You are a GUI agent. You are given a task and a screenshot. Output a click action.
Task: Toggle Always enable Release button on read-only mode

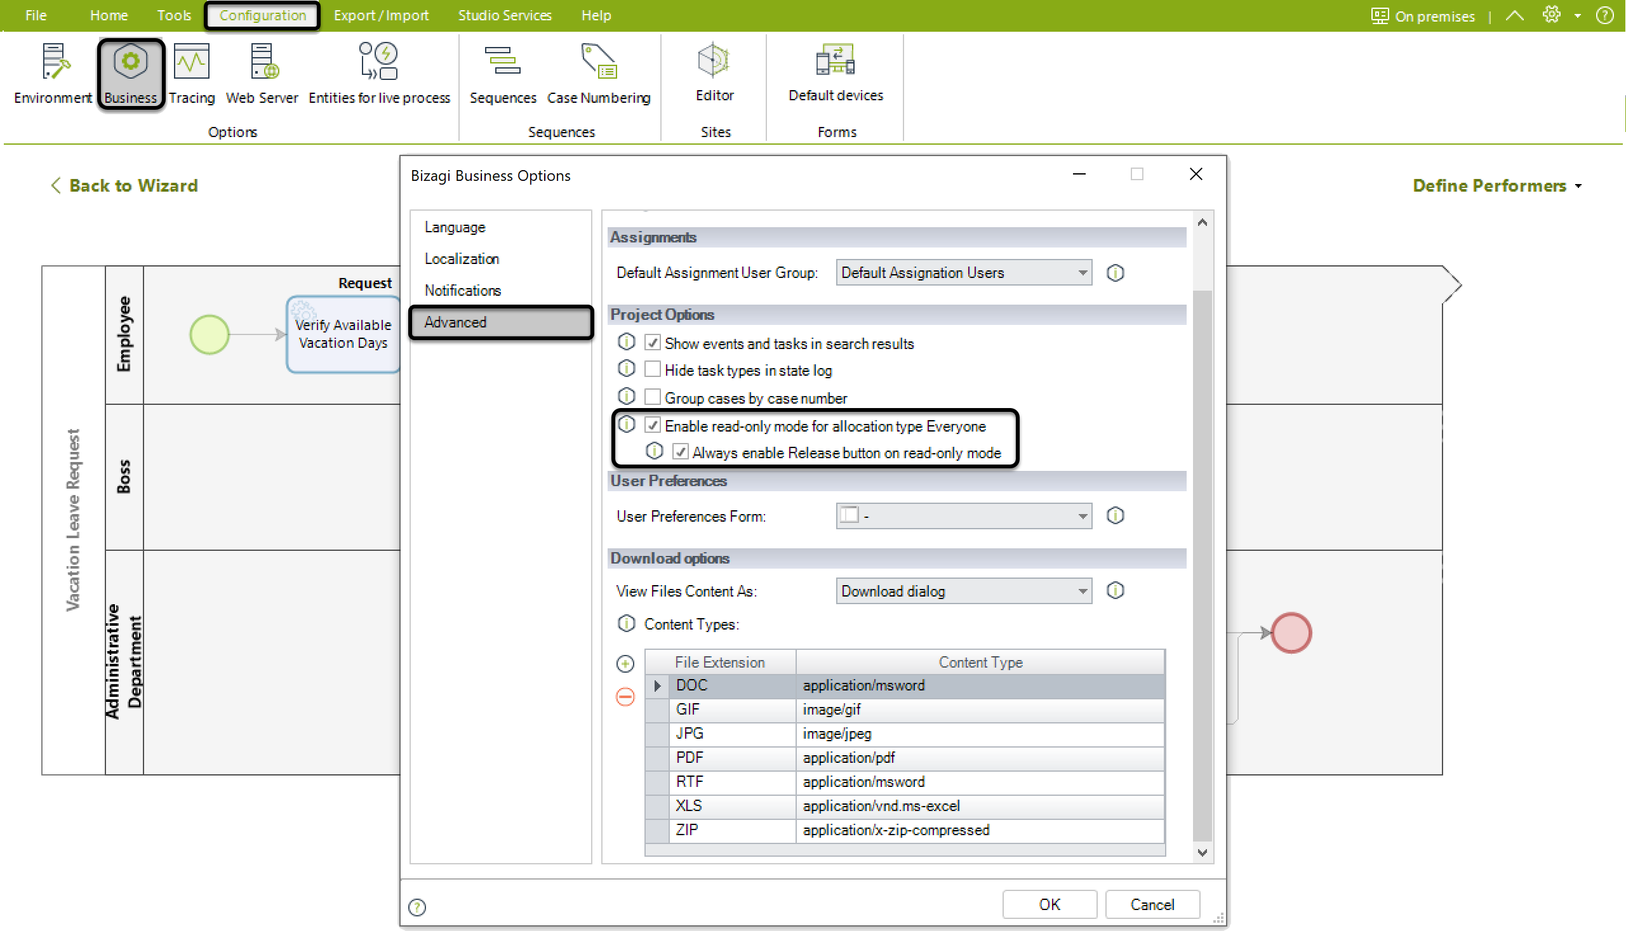point(680,452)
